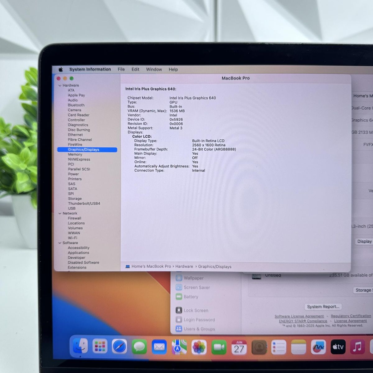Open the Help menu
Viewport: 373px width, 373px height.
[173, 69]
